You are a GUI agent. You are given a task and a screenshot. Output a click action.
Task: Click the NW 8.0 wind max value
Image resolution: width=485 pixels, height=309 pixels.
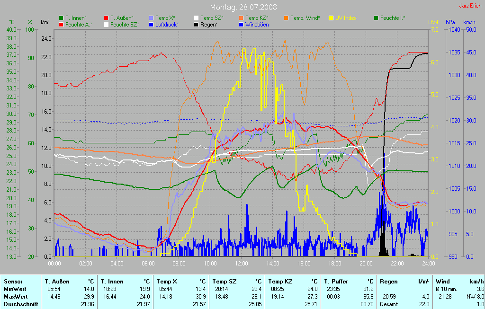[x=475, y=297]
